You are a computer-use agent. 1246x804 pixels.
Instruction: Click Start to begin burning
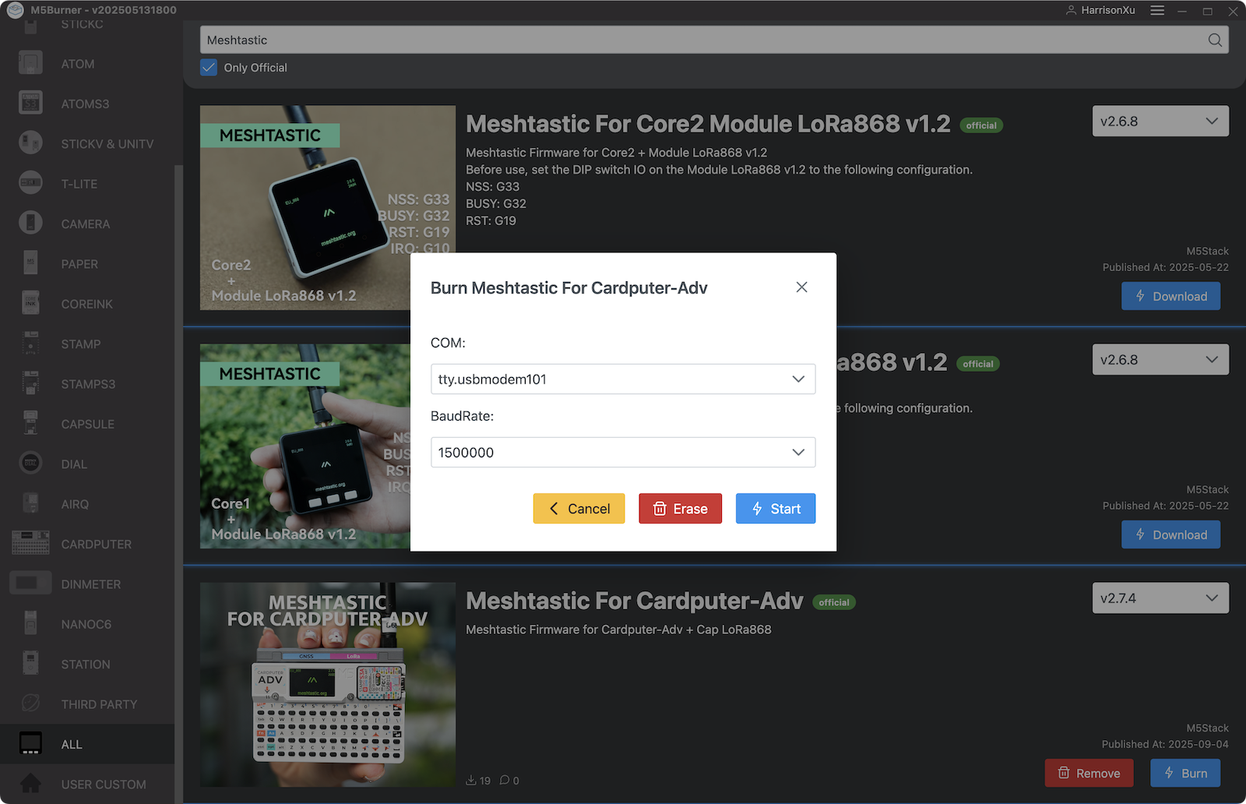(x=776, y=509)
